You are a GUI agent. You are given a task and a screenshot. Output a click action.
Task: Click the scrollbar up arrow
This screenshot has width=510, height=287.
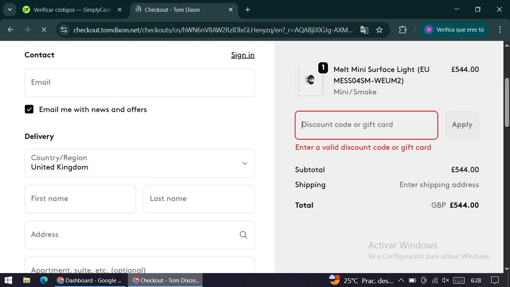click(507, 45)
